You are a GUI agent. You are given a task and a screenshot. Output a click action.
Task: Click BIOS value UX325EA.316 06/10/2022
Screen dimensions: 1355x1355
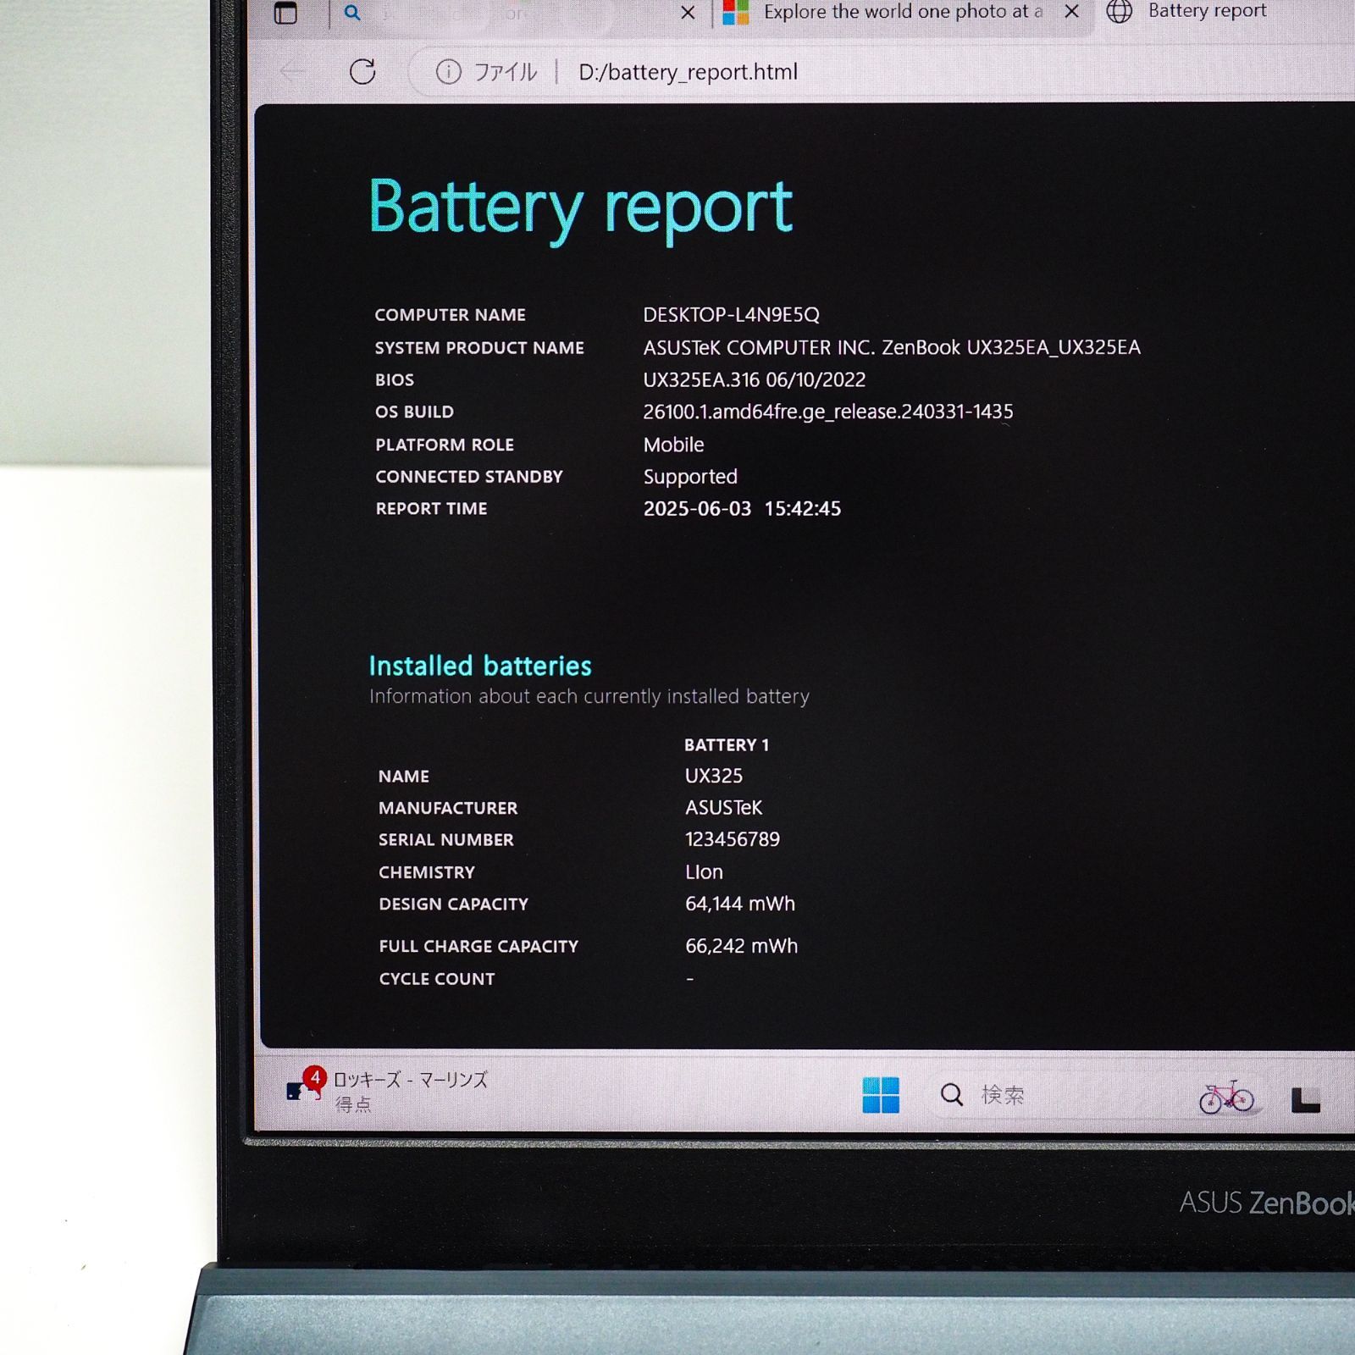[x=754, y=379]
